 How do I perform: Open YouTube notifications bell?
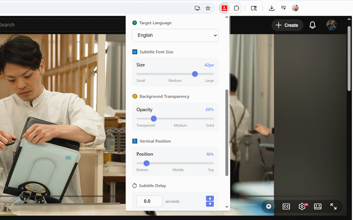click(x=312, y=25)
